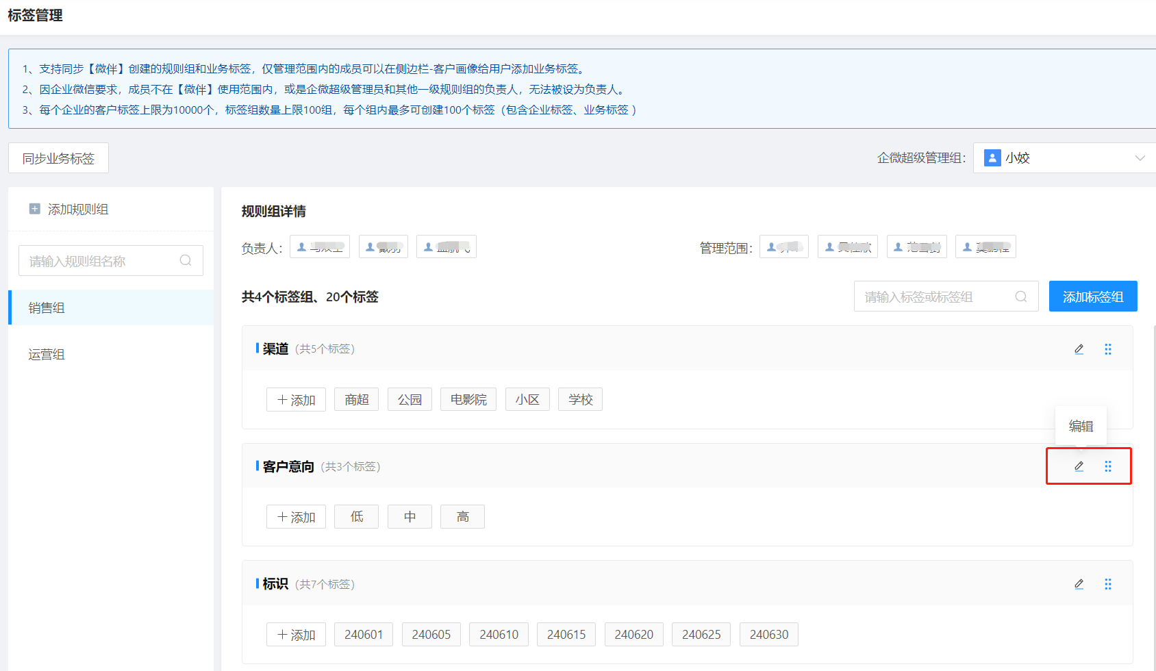This screenshot has height=671, width=1156.
Task: Click the 240615 tag
Action: (566, 635)
